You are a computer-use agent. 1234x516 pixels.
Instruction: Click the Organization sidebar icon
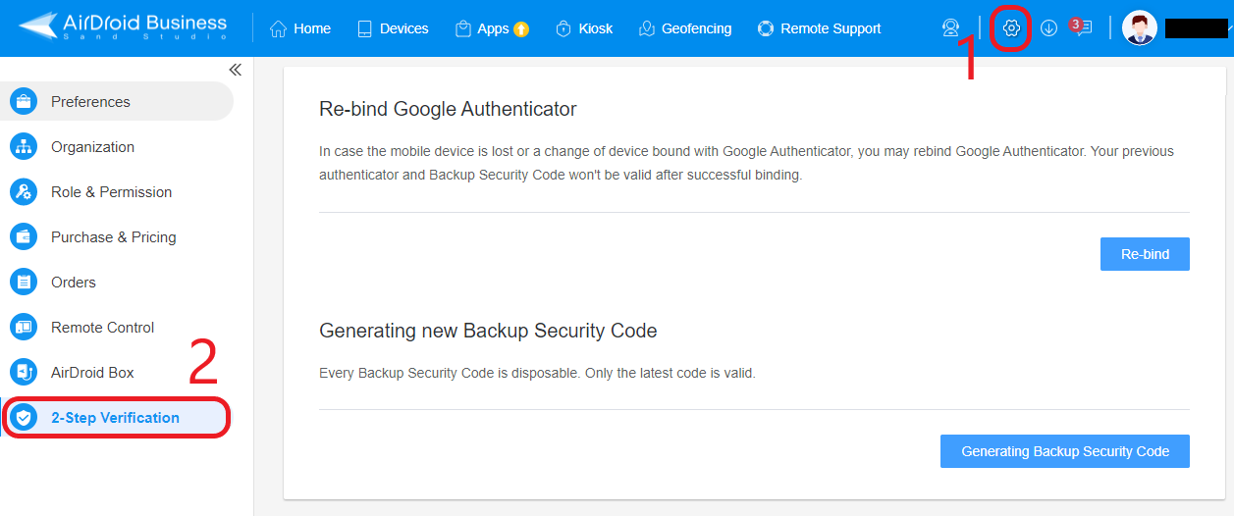click(24, 147)
